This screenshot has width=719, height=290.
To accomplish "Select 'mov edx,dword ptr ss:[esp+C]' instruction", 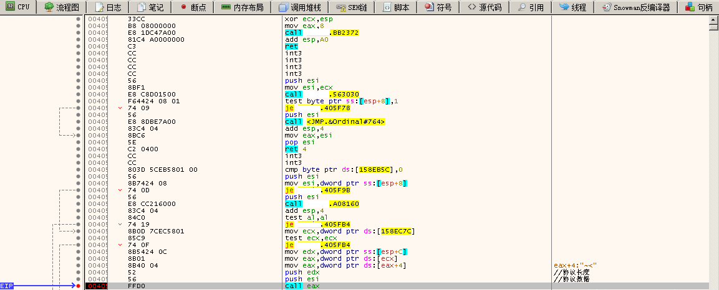I will 346,251.
